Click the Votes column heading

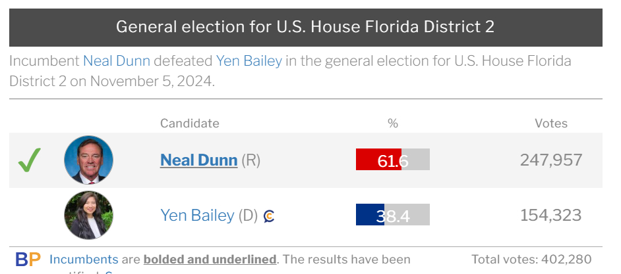[x=550, y=123]
